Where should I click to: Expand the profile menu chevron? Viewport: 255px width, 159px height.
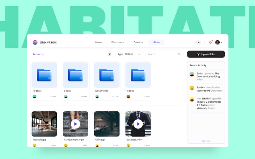[x=221, y=42]
